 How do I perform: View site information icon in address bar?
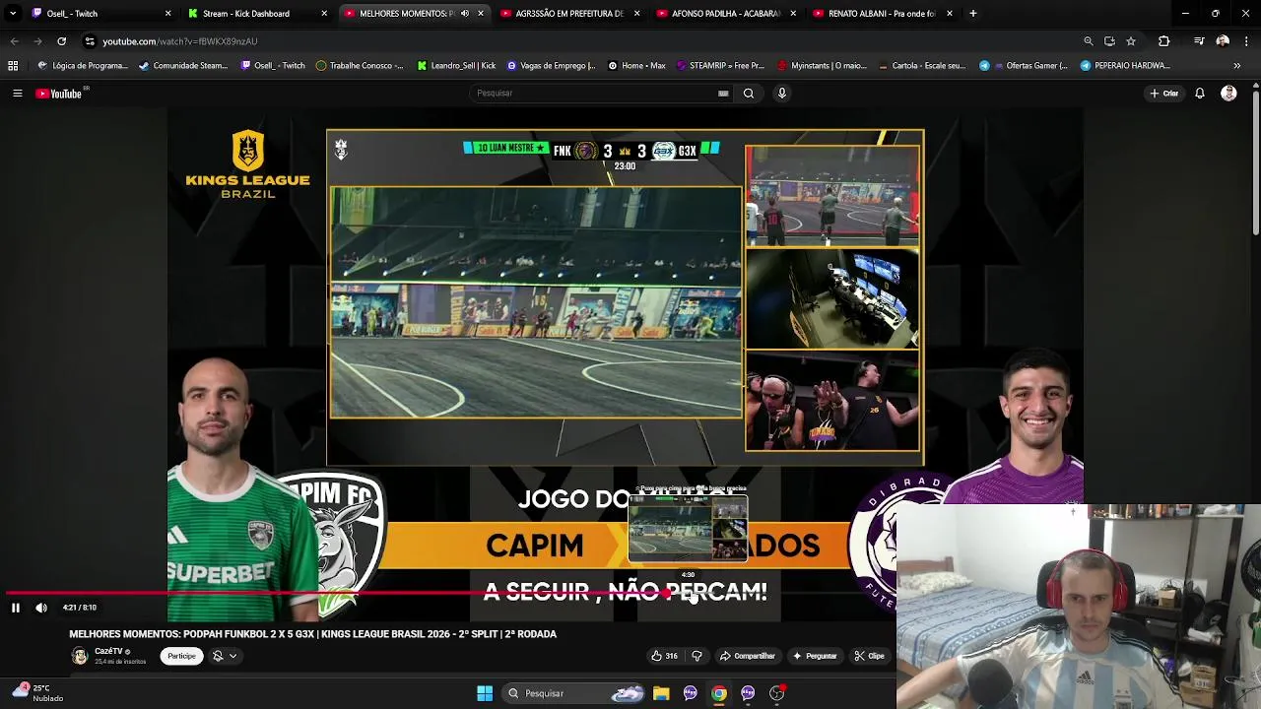coord(90,41)
